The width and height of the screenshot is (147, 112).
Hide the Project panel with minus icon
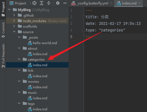point(65,3)
